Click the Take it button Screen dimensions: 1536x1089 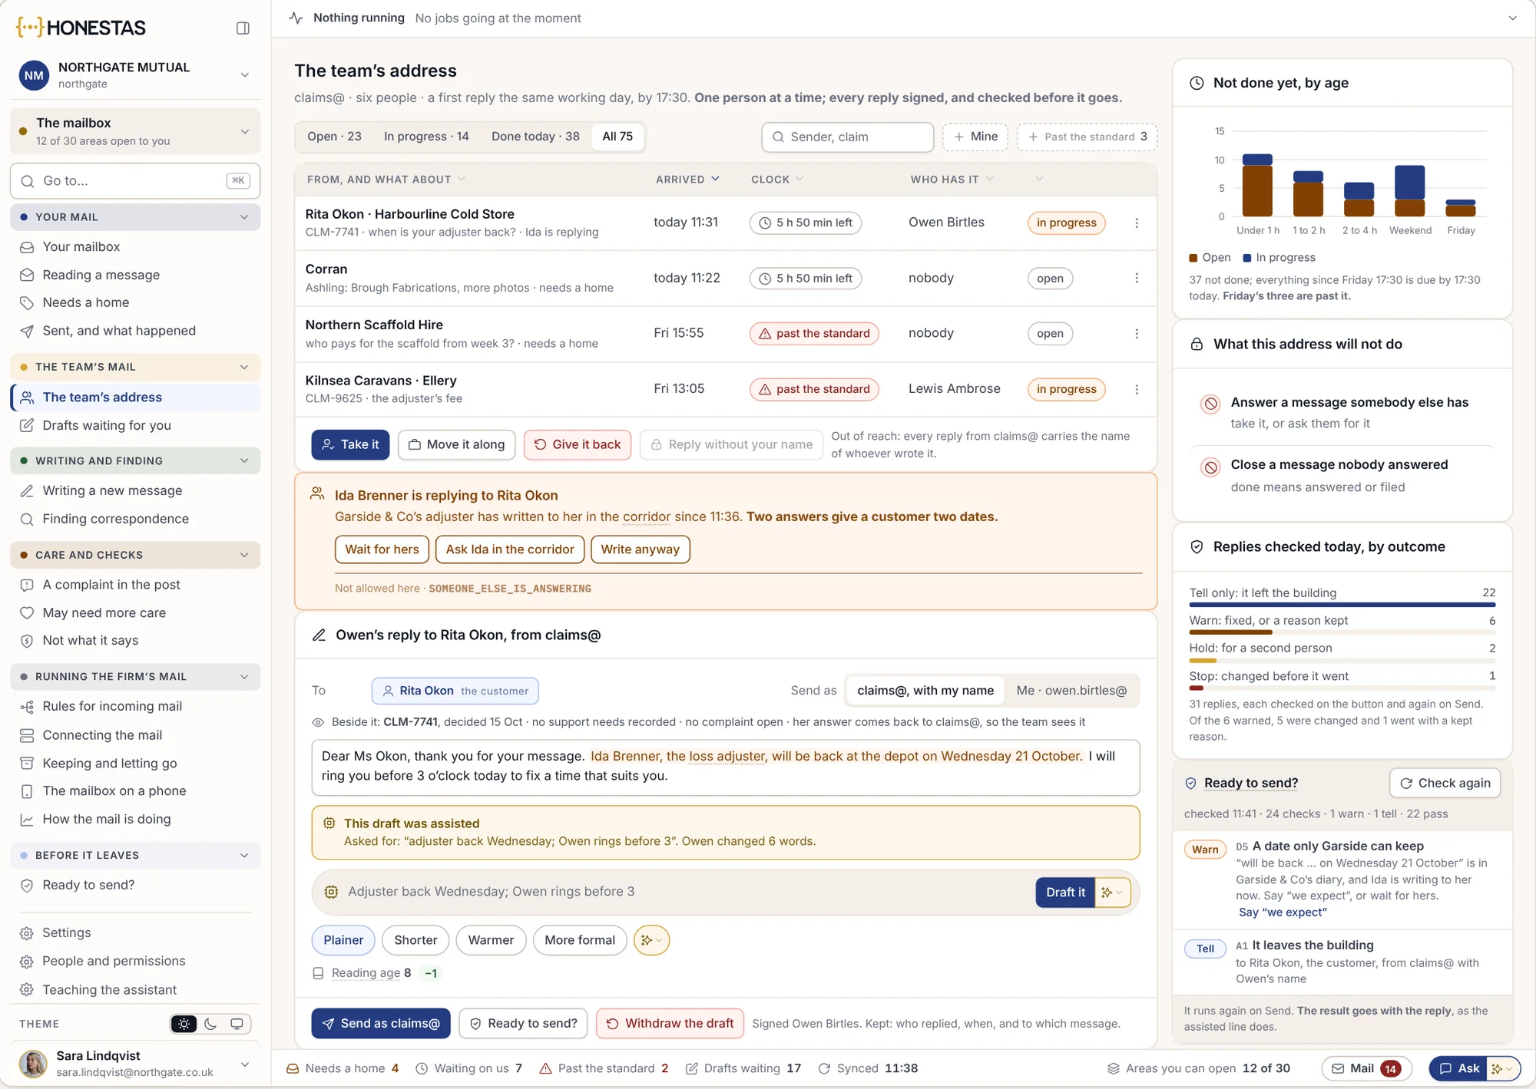click(x=350, y=444)
